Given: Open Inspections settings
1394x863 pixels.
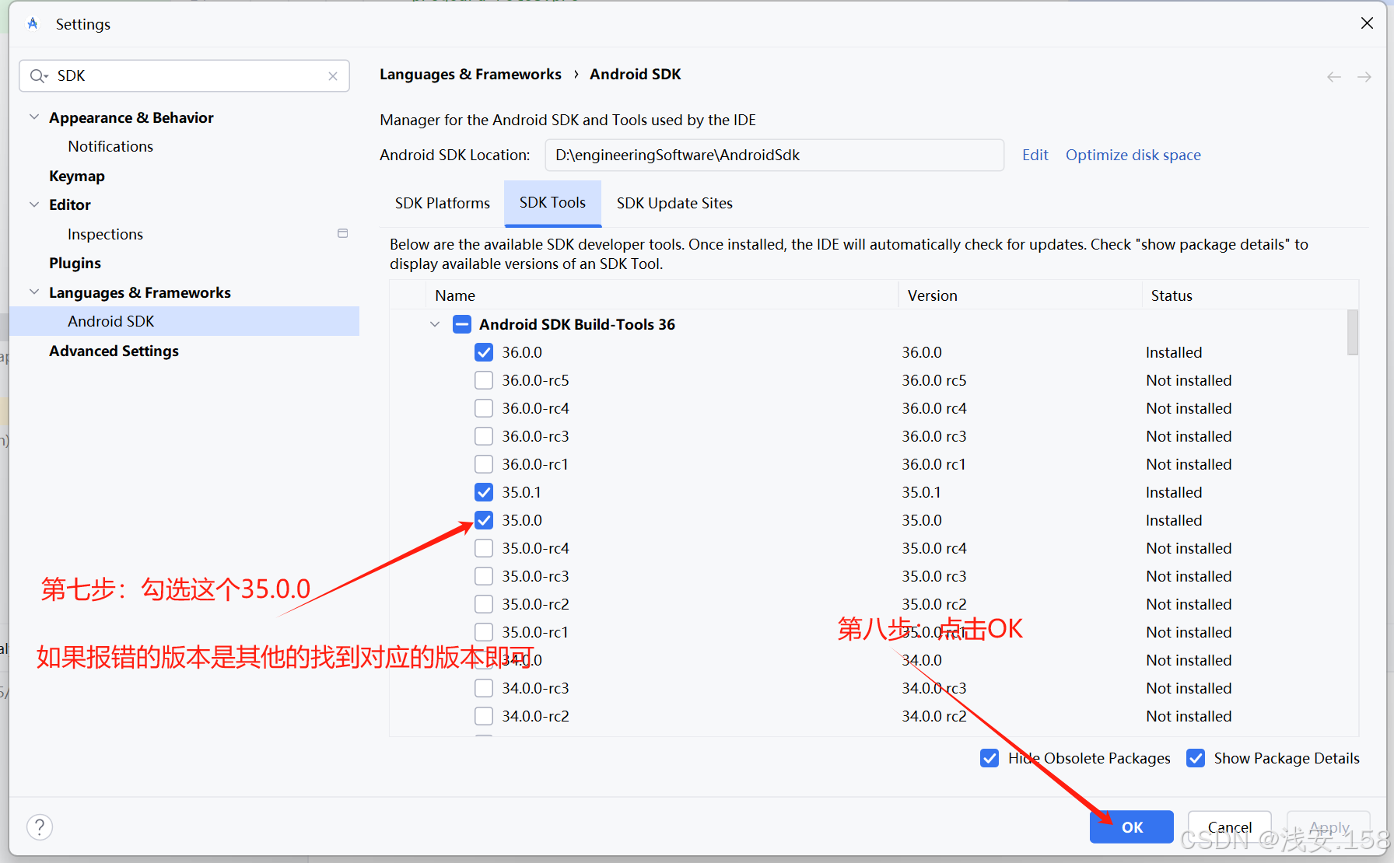Looking at the screenshot, I should pyautogui.click(x=105, y=234).
